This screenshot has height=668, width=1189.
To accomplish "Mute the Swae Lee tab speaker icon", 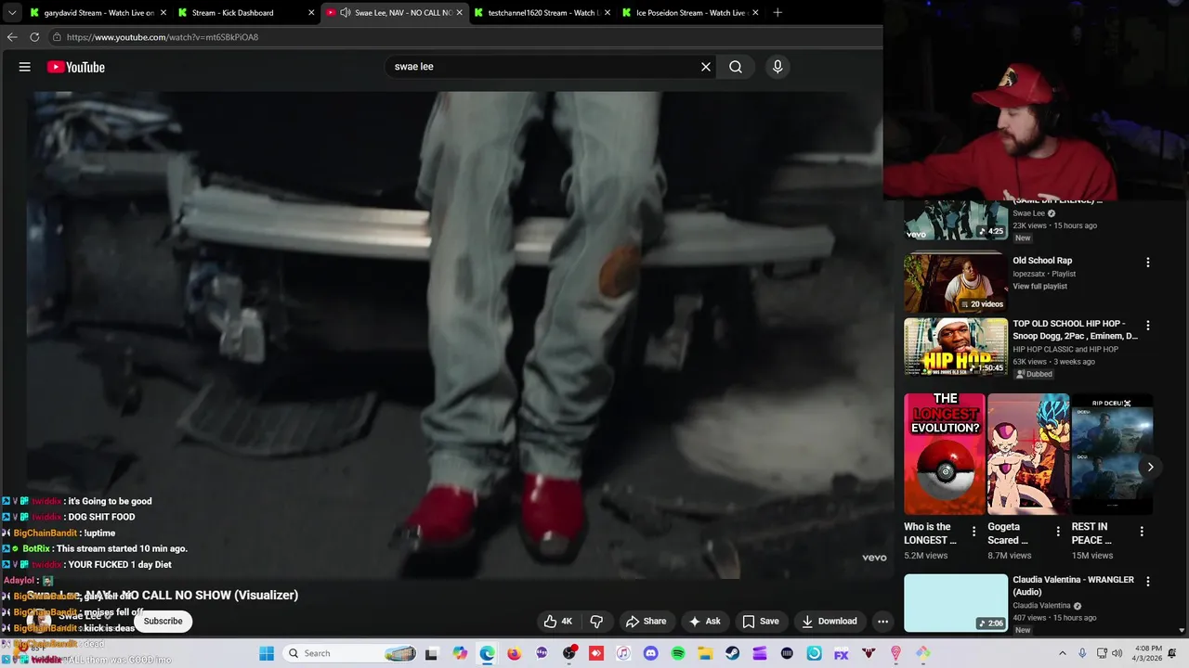I will tap(346, 13).
